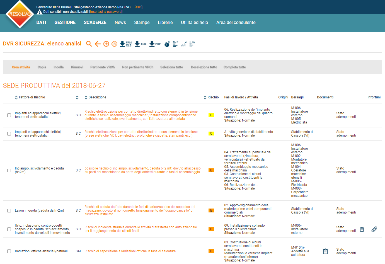
Task: Click the orange back arrow icon
Action: click(x=97, y=44)
